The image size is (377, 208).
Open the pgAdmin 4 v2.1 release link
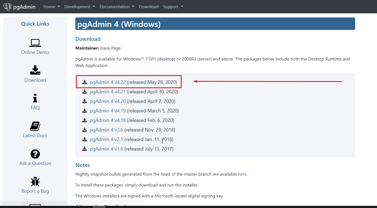(x=106, y=139)
